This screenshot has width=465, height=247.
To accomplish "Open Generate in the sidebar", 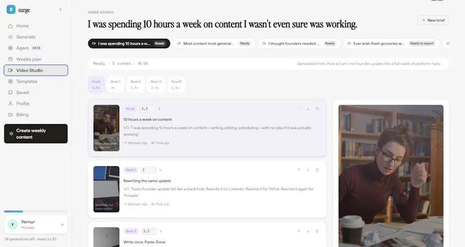I will pos(35,37).
